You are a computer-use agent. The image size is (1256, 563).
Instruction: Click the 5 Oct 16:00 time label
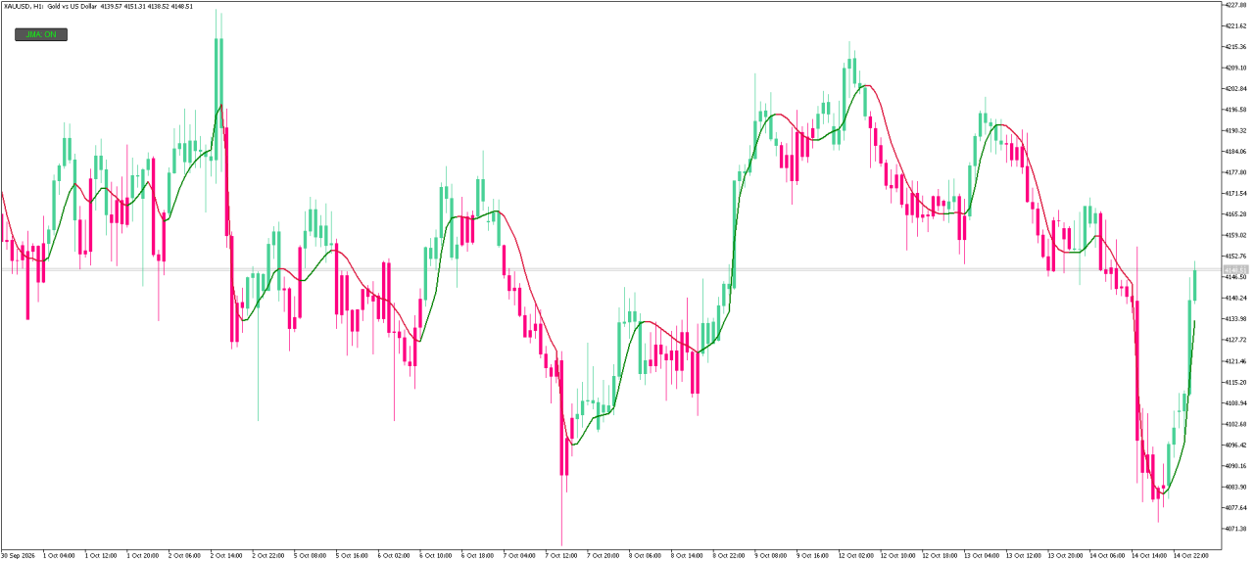click(353, 555)
